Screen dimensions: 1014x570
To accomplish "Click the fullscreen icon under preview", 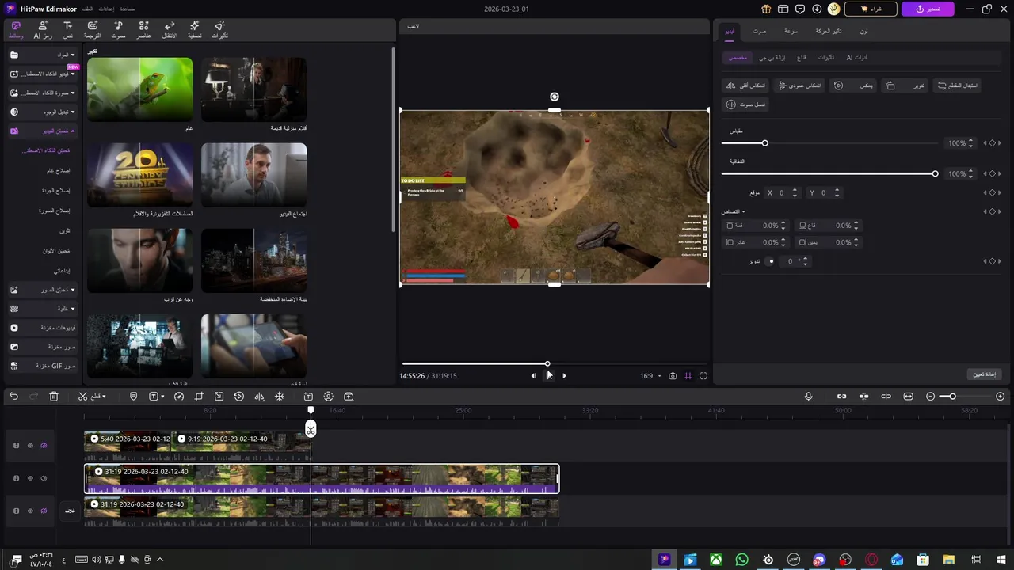I will coord(703,376).
